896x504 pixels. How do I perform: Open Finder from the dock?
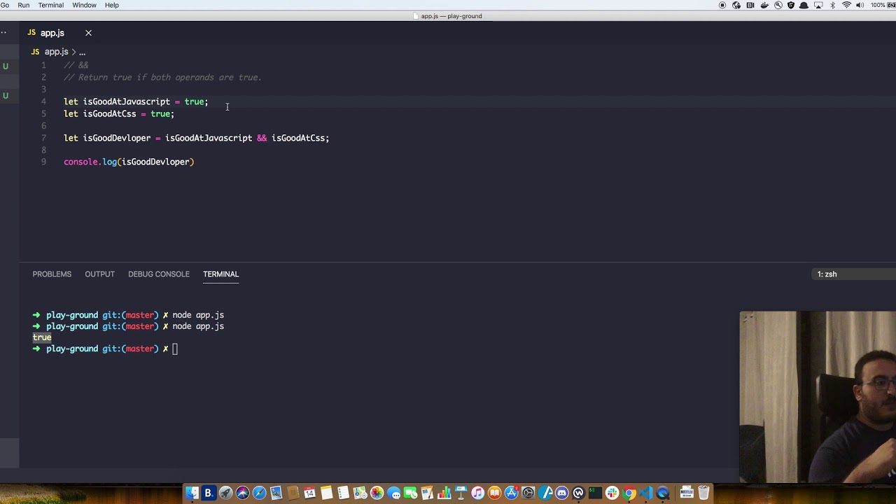click(x=191, y=493)
